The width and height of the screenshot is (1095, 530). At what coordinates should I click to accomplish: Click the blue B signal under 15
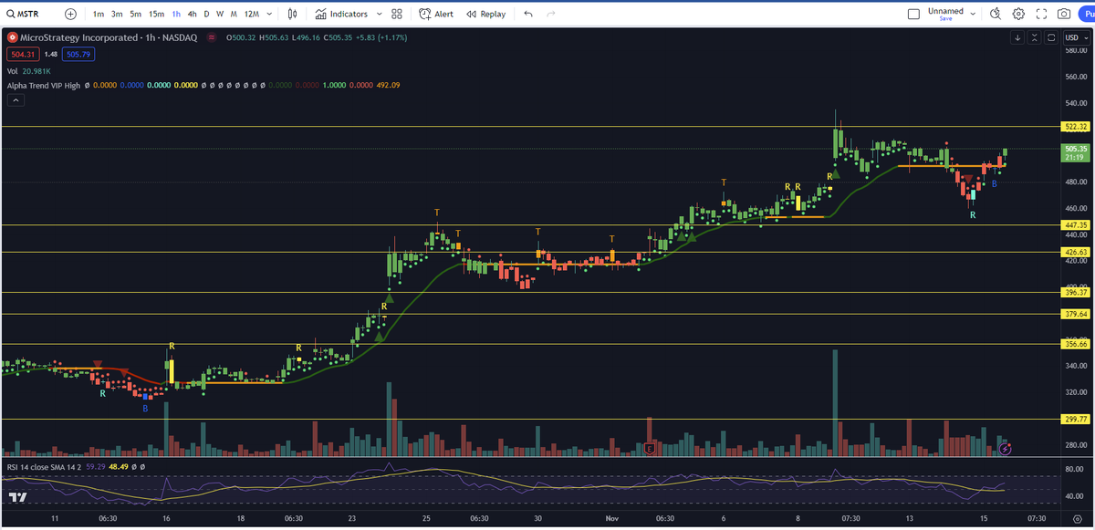coord(994,184)
